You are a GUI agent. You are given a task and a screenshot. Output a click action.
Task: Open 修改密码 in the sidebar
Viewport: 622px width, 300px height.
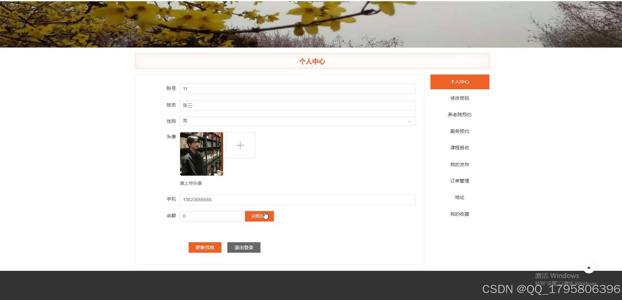460,98
